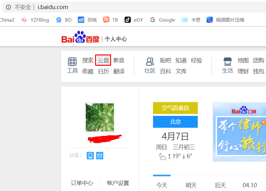The image size is (266, 191).
Task: Click the site security info icon
Action: tap(8, 7)
